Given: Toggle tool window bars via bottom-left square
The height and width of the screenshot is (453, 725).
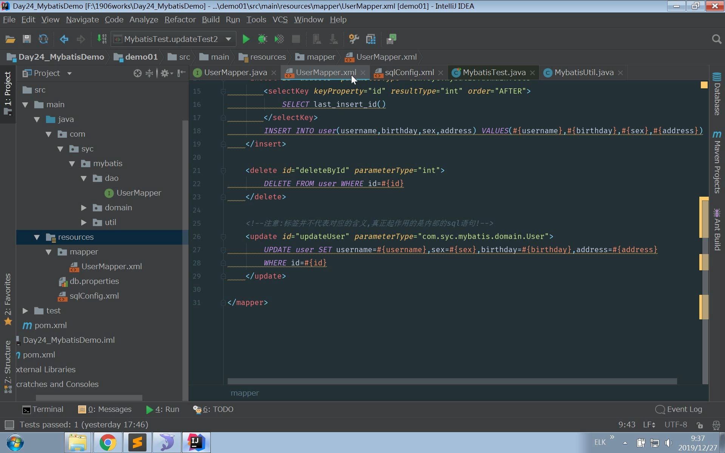Looking at the screenshot, I should [x=9, y=425].
